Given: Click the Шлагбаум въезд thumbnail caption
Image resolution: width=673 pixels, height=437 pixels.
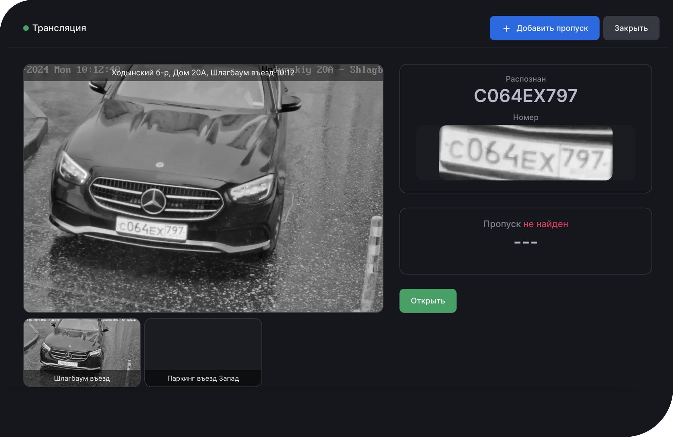Looking at the screenshot, I should tap(82, 378).
